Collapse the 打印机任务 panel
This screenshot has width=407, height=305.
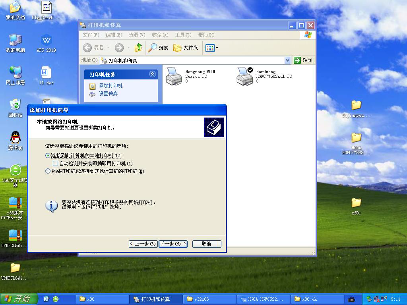(152, 74)
